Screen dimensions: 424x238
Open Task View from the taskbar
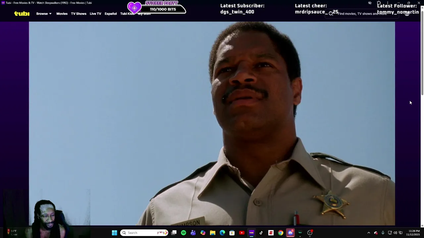(174, 233)
